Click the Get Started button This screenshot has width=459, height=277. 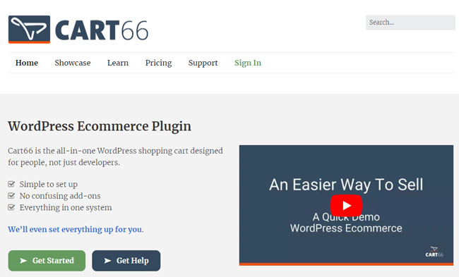(47, 261)
